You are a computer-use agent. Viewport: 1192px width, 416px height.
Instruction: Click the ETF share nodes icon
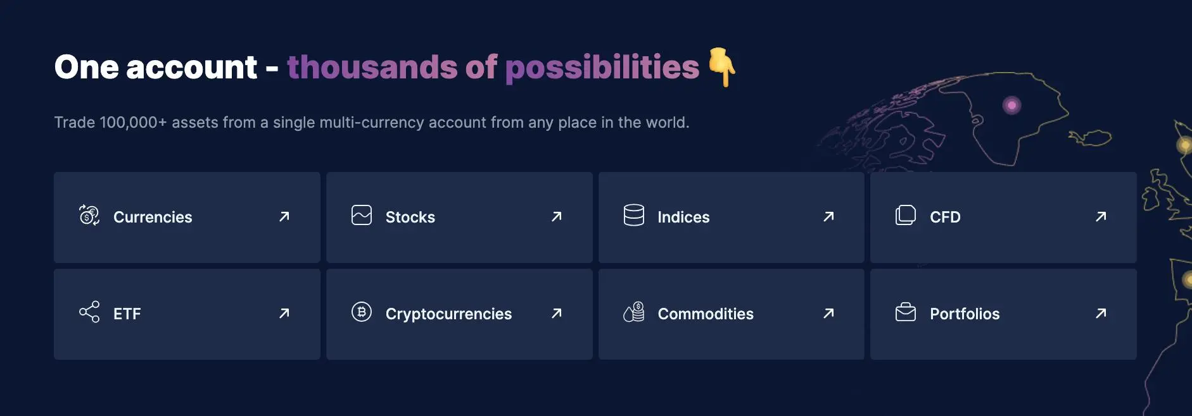tap(89, 312)
